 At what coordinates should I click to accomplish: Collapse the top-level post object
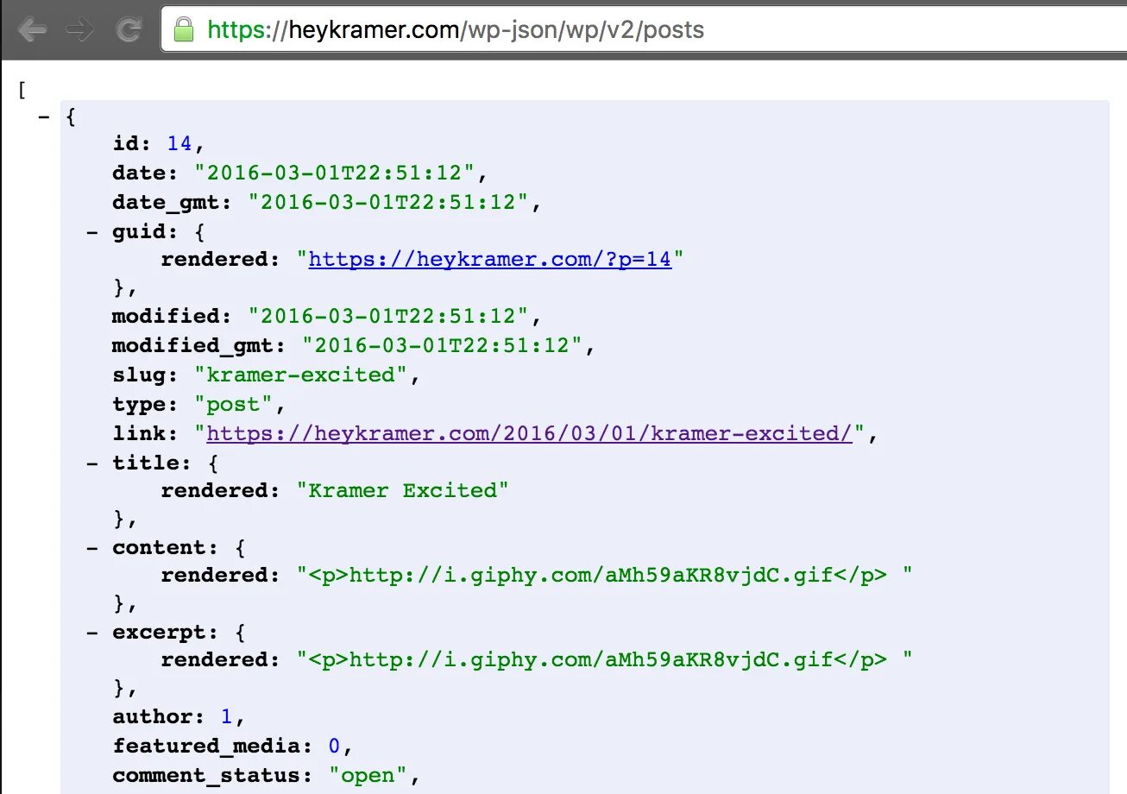click(44, 117)
